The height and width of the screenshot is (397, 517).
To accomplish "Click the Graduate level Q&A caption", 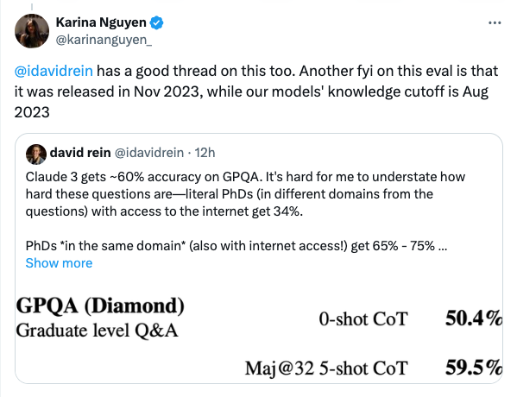I will pyautogui.click(x=97, y=331).
